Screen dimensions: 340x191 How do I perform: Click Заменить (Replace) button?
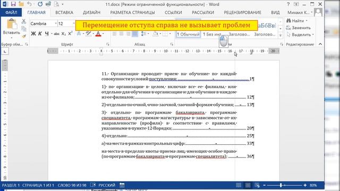299,28
